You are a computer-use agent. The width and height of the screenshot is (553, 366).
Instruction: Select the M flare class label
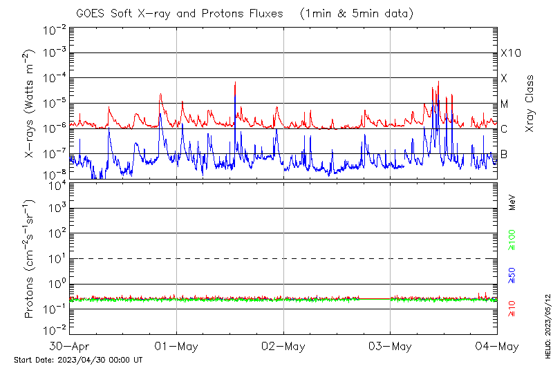[505, 104]
